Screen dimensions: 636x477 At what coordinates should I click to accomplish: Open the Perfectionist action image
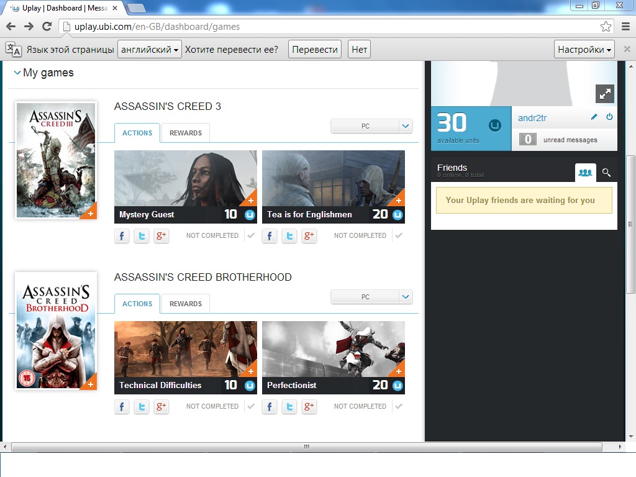(x=334, y=349)
